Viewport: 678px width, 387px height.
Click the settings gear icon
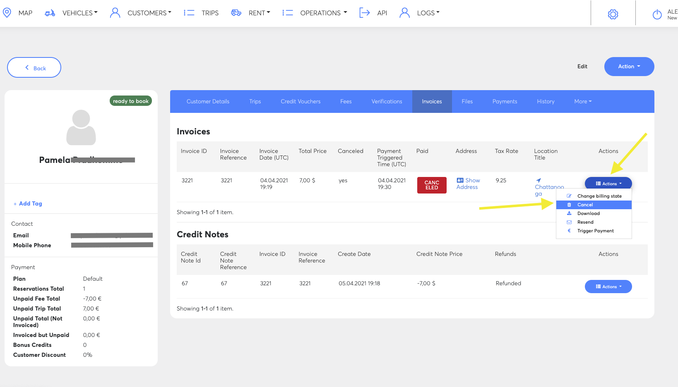coord(613,14)
